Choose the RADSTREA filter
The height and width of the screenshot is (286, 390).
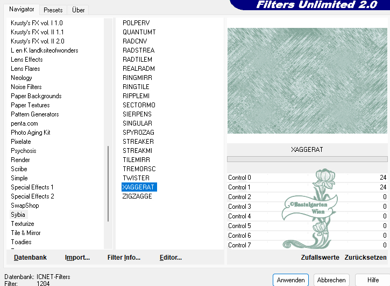coord(139,50)
